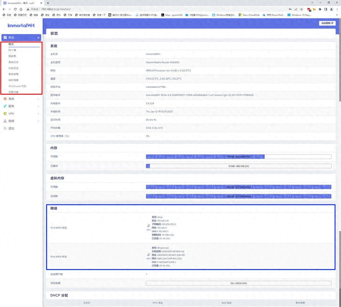341x307 pixels.
Task: Reload the page with browser refresh button
Action: 15,9
